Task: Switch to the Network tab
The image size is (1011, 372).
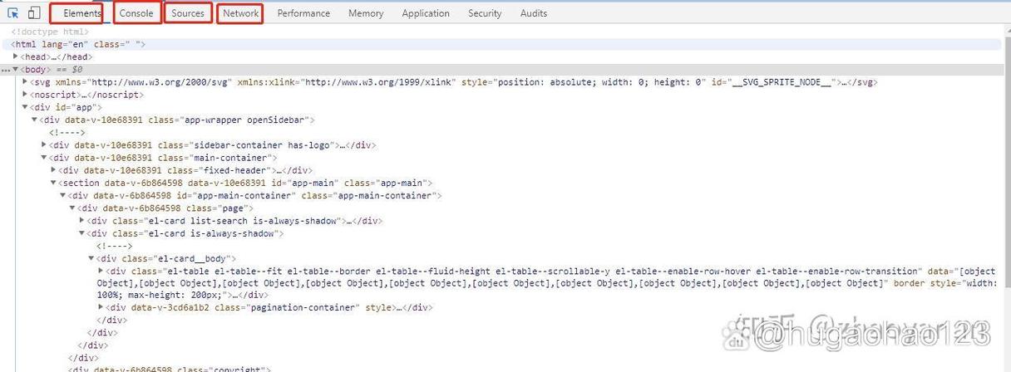Action: coord(241,13)
